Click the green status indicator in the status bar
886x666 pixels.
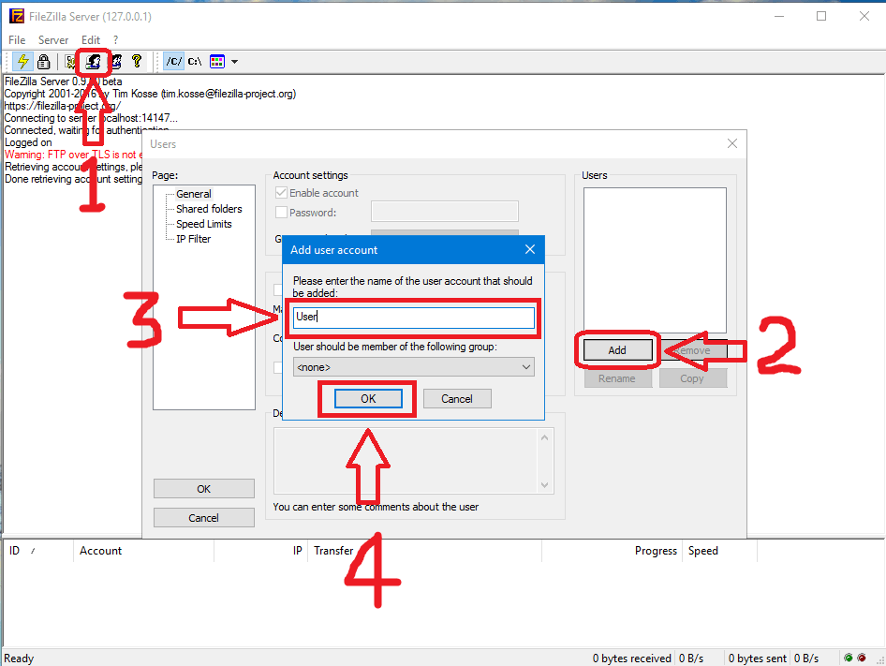[848, 658]
